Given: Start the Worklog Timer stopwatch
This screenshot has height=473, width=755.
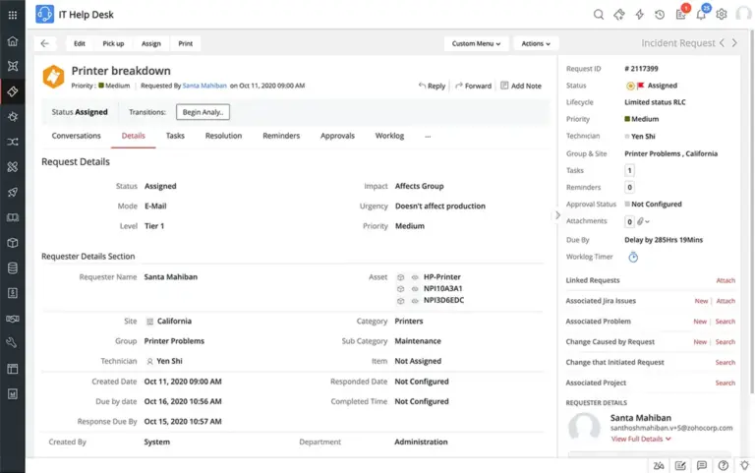Looking at the screenshot, I should (633, 257).
